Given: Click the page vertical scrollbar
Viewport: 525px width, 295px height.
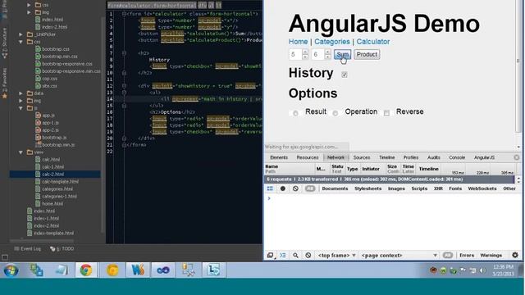Looking at the screenshot, I should point(518,67).
